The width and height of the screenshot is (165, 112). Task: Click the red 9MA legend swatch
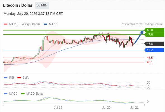click(x=19, y=78)
